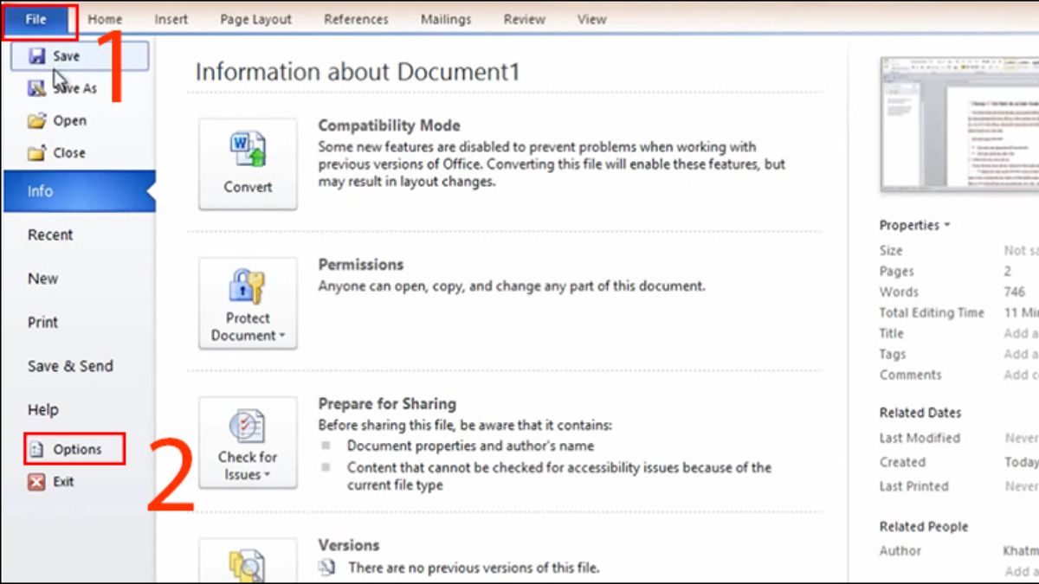Click the View ribbon tab
This screenshot has height=584, width=1039.
click(x=592, y=20)
